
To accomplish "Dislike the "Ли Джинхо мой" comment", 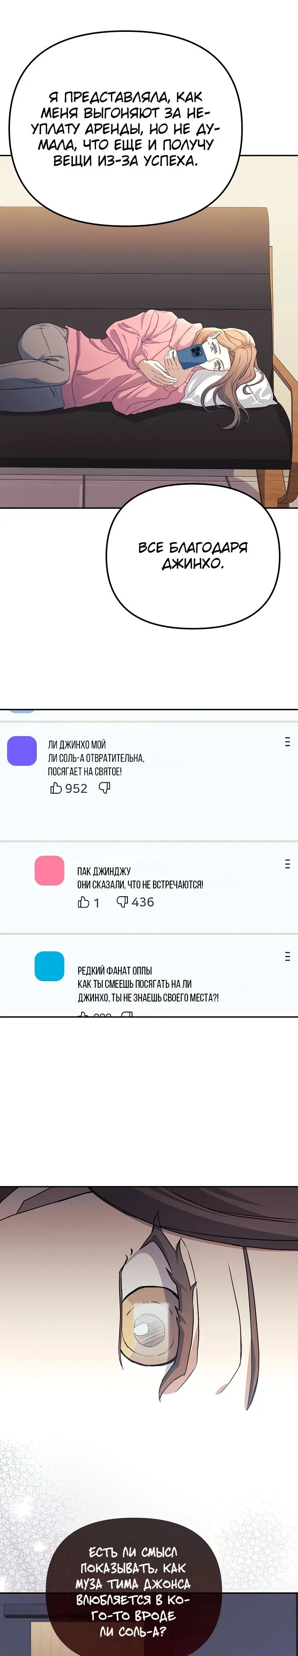I will click(x=105, y=788).
